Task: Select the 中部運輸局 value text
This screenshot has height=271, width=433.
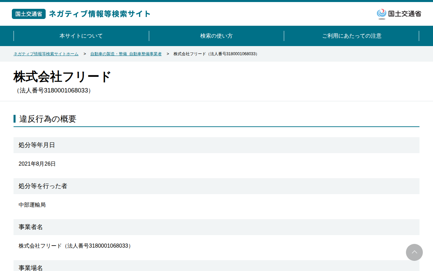Action: 32,205
